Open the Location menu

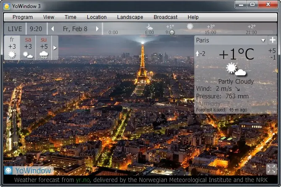pos(97,17)
